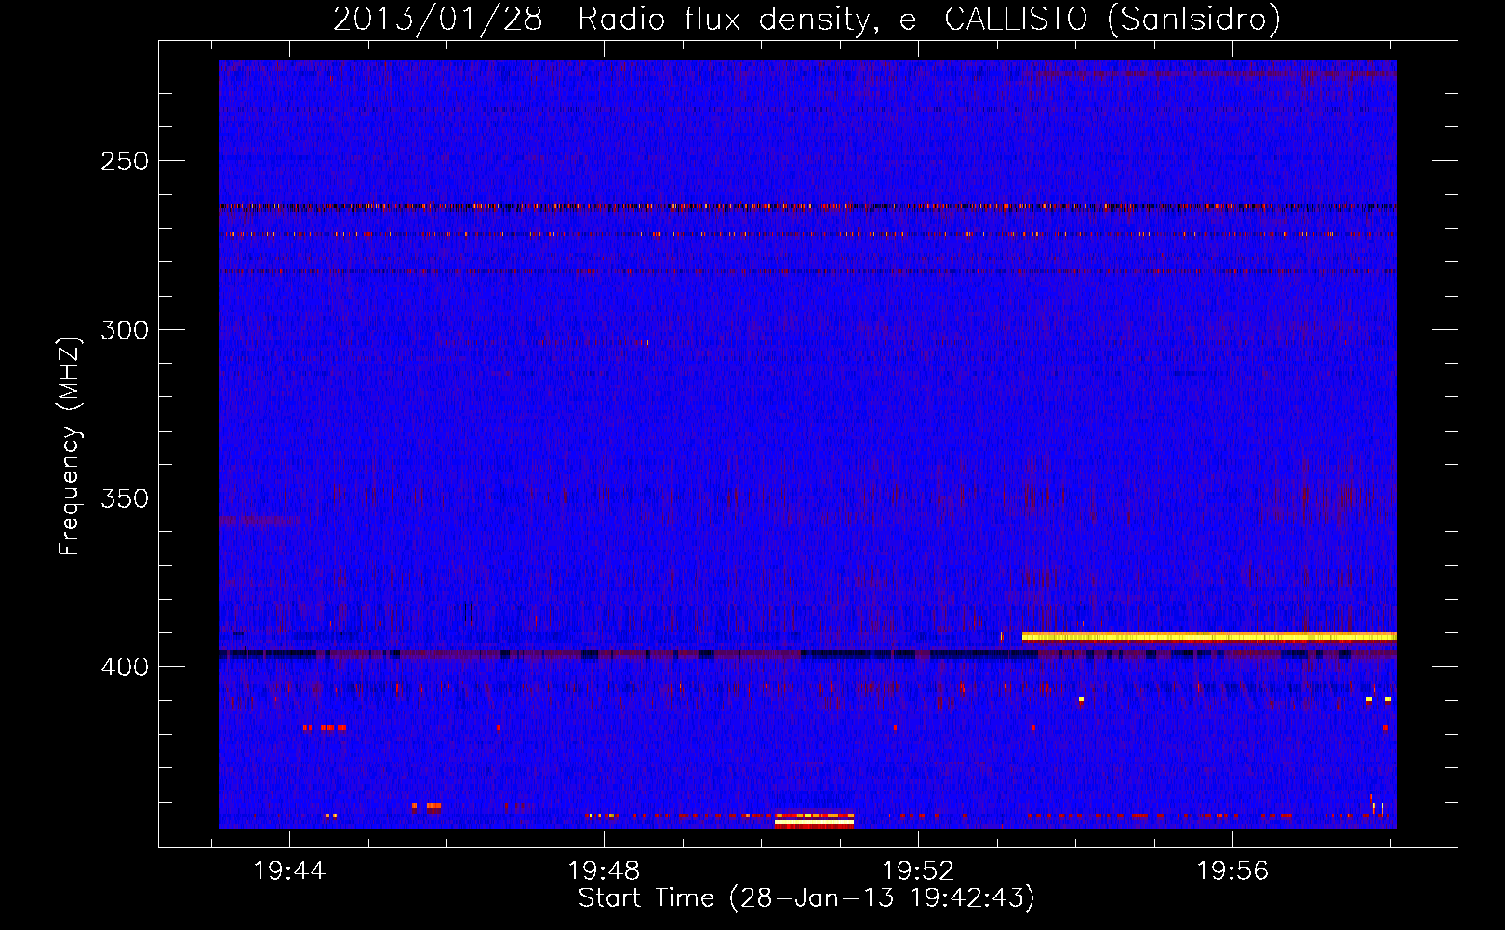The height and width of the screenshot is (930, 1505).
Task: Click the 250 frequency tick label
Action: point(125,161)
